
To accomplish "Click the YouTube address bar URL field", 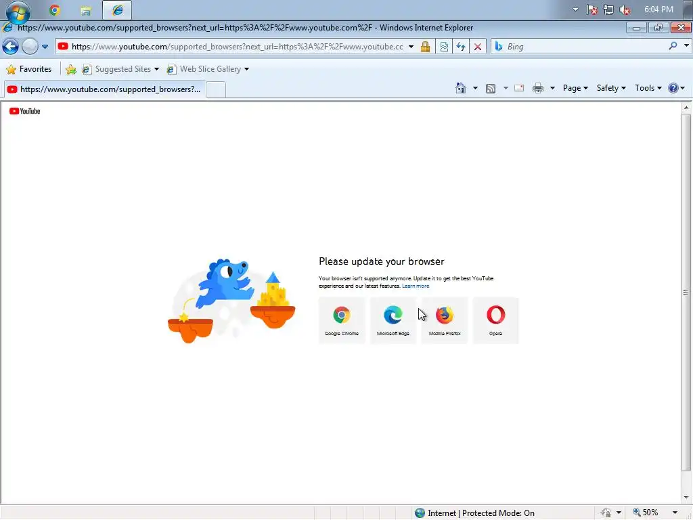I will click(237, 47).
